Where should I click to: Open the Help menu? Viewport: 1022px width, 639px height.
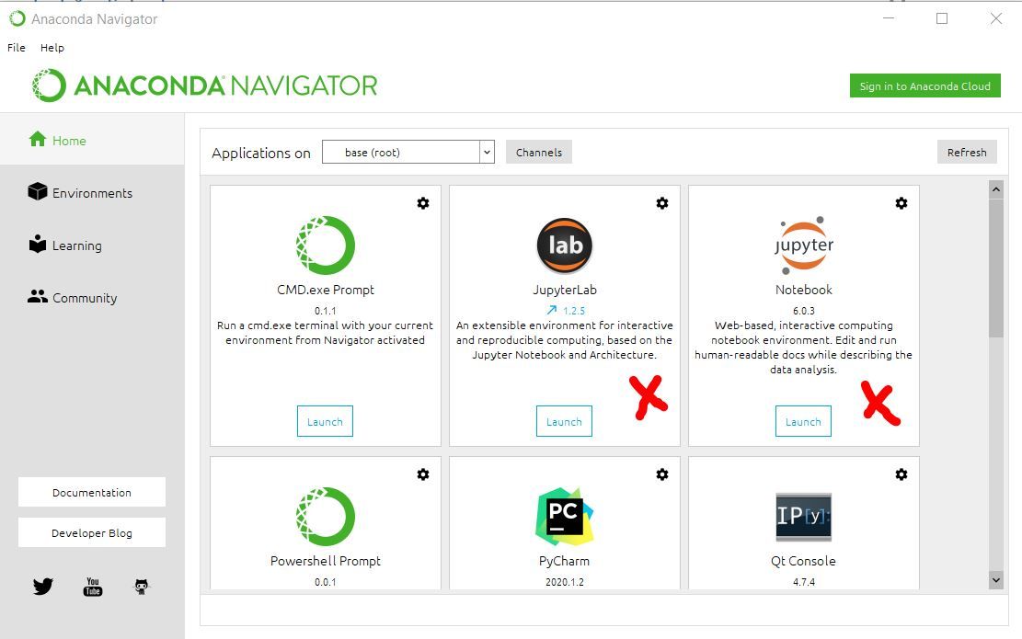(52, 48)
